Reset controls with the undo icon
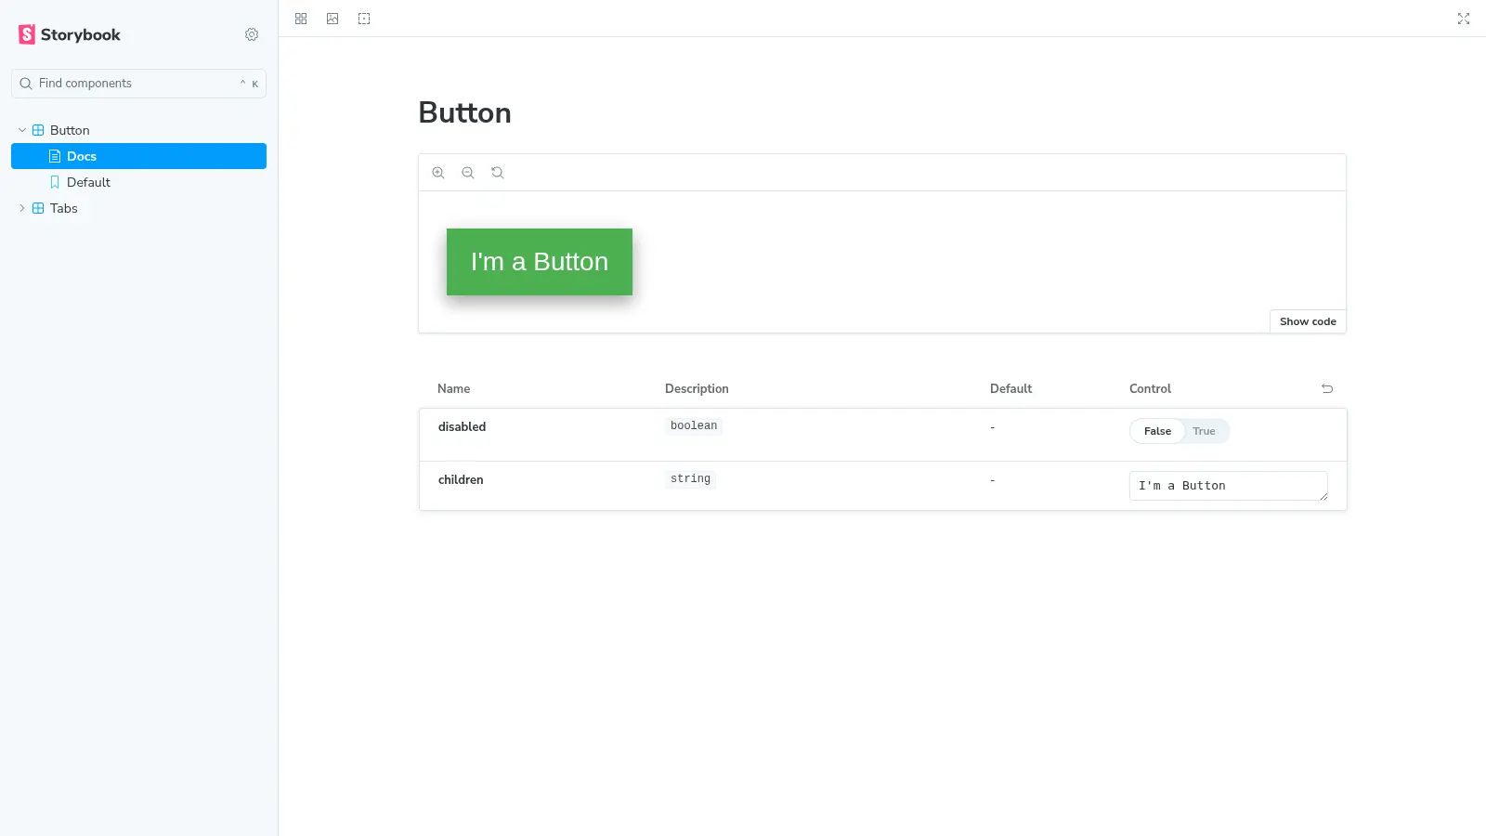This screenshot has height=836, width=1486. click(x=1327, y=389)
